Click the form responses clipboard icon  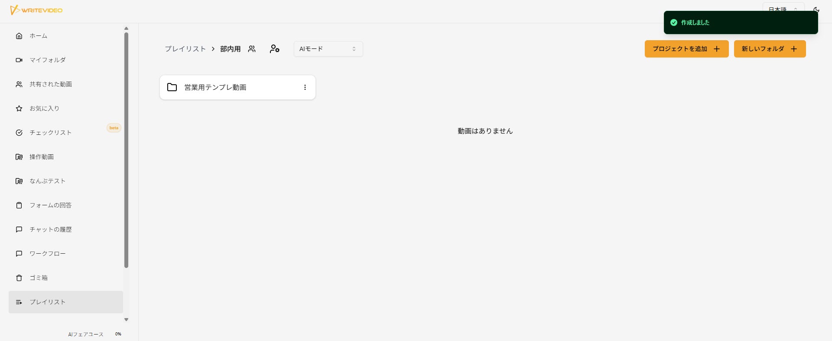click(x=19, y=205)
